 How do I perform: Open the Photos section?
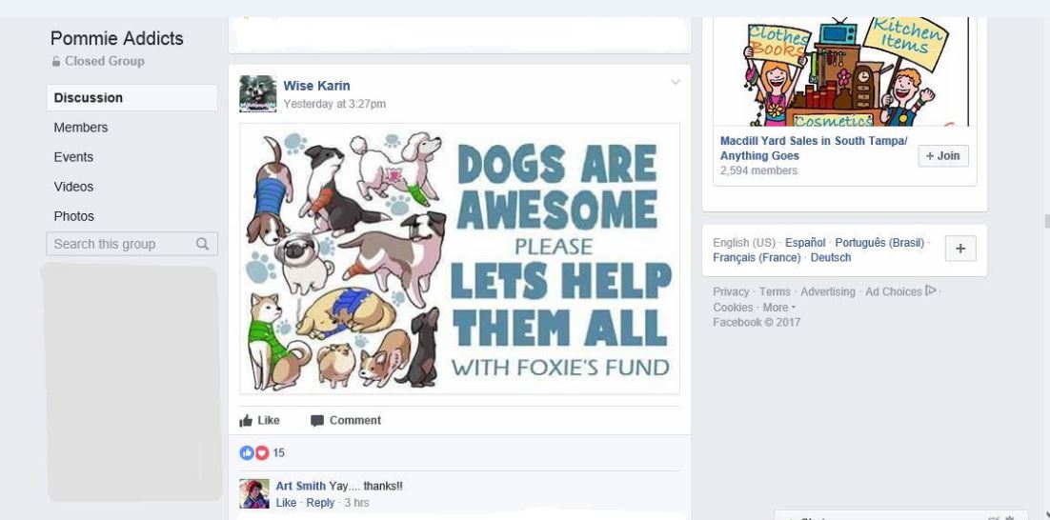click(x=73, y=216)
